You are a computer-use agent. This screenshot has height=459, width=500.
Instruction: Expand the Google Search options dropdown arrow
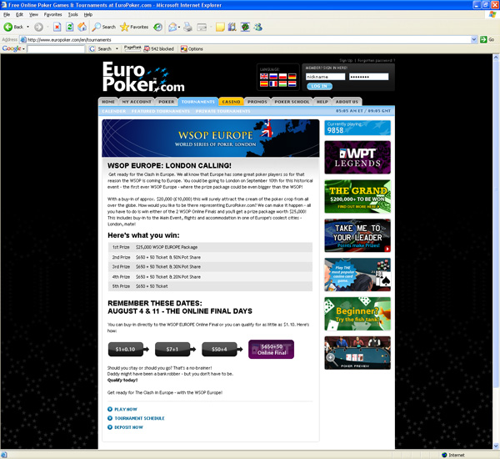tap(117, 49)
